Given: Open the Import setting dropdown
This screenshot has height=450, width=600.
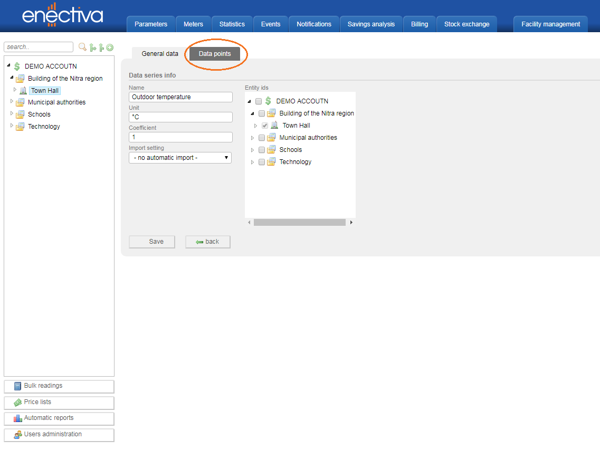Looking at the screenshot, I should pyautogui.click(x=180, y=158).
